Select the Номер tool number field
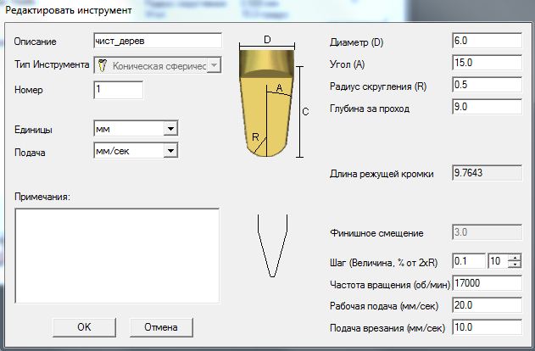Screen dimensions: 535x351 [x=118, y=89]
